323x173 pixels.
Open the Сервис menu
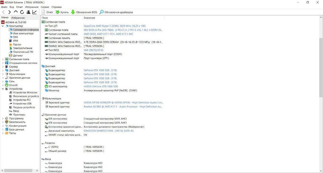point(45,7)
